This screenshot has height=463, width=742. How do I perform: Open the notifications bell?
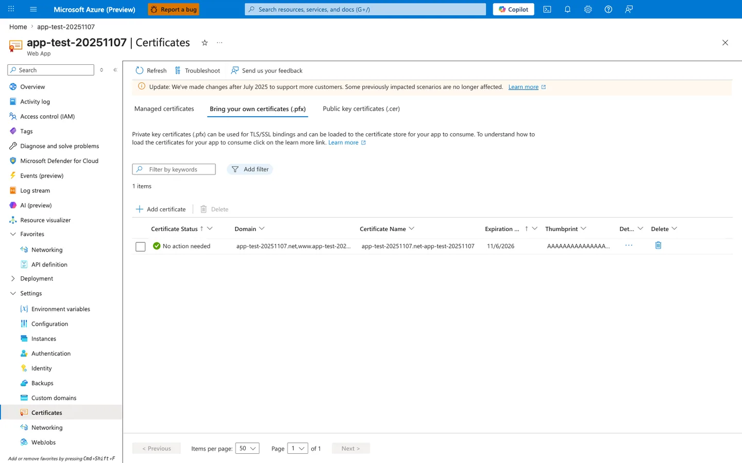[567, 9]
